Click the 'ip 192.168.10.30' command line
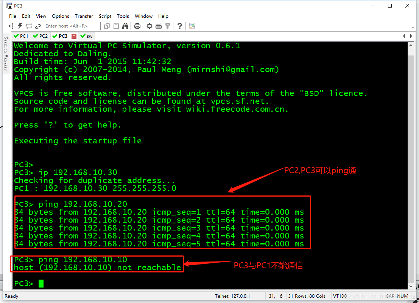419x303 pixels. (x=65, y=172)
